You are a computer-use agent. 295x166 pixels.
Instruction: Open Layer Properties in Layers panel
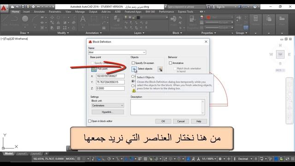pyautogui.click(x=117, y=22)
